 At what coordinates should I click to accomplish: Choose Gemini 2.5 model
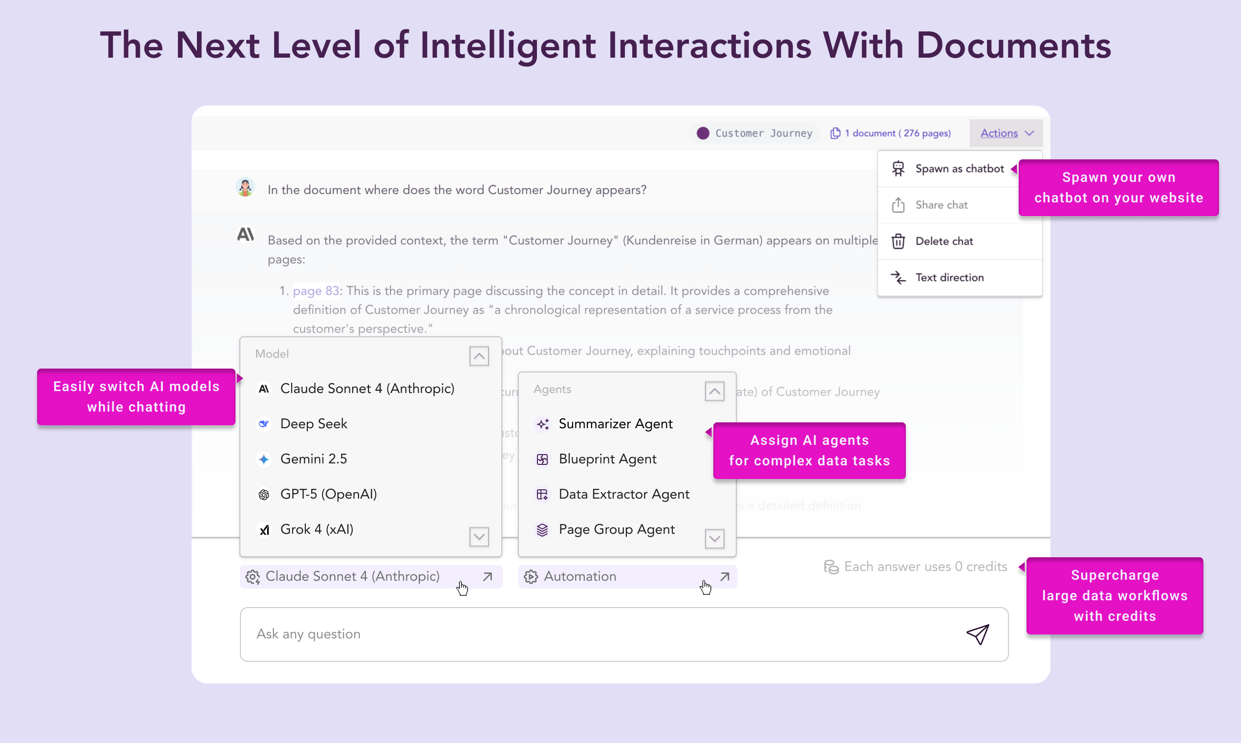[314, 459]
